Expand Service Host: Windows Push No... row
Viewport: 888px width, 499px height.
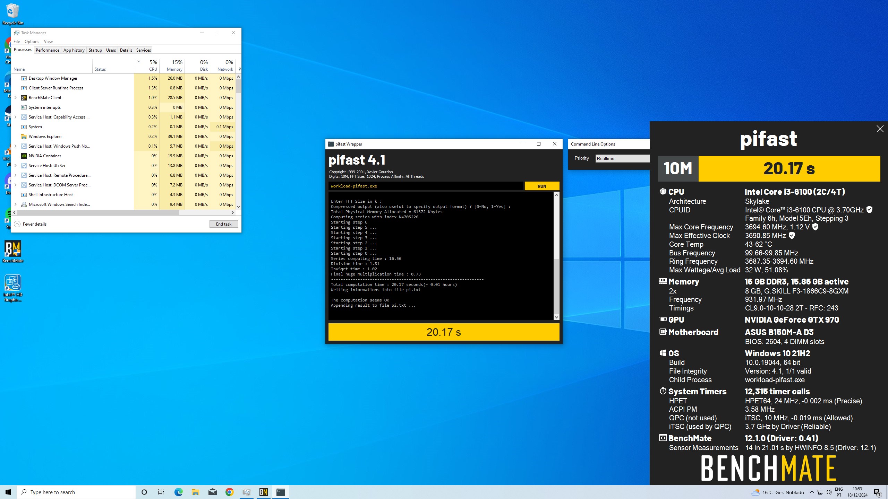[x=16, y=146]
